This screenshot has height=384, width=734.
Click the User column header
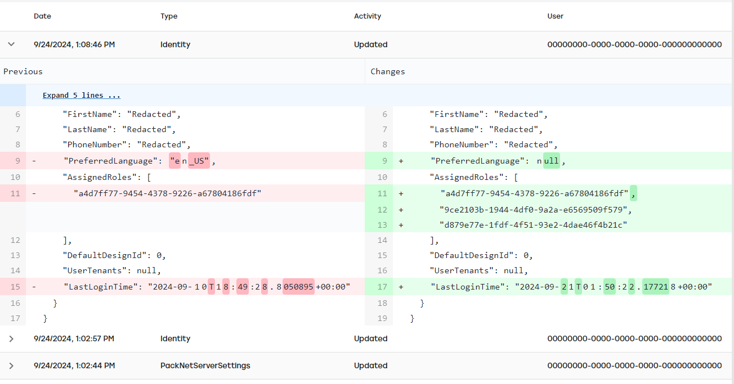point(555,16)
